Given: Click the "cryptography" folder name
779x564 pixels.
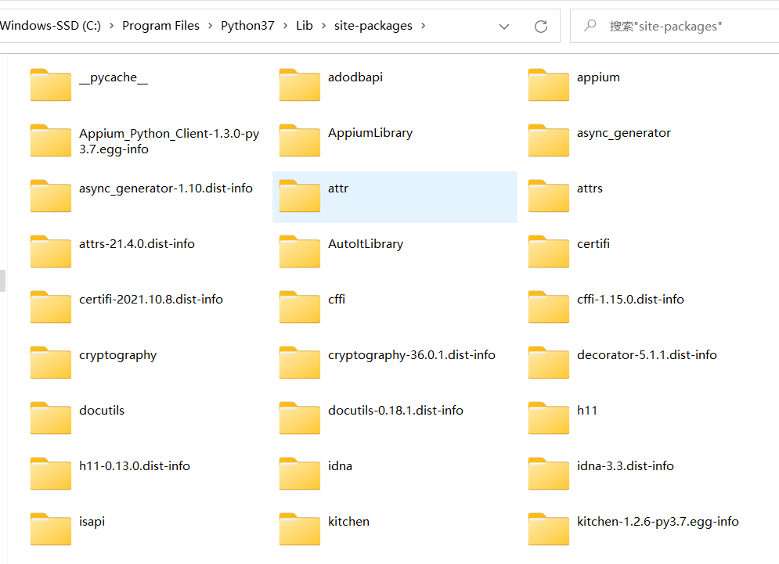Looking at the screenshot, I should point(117,355).
